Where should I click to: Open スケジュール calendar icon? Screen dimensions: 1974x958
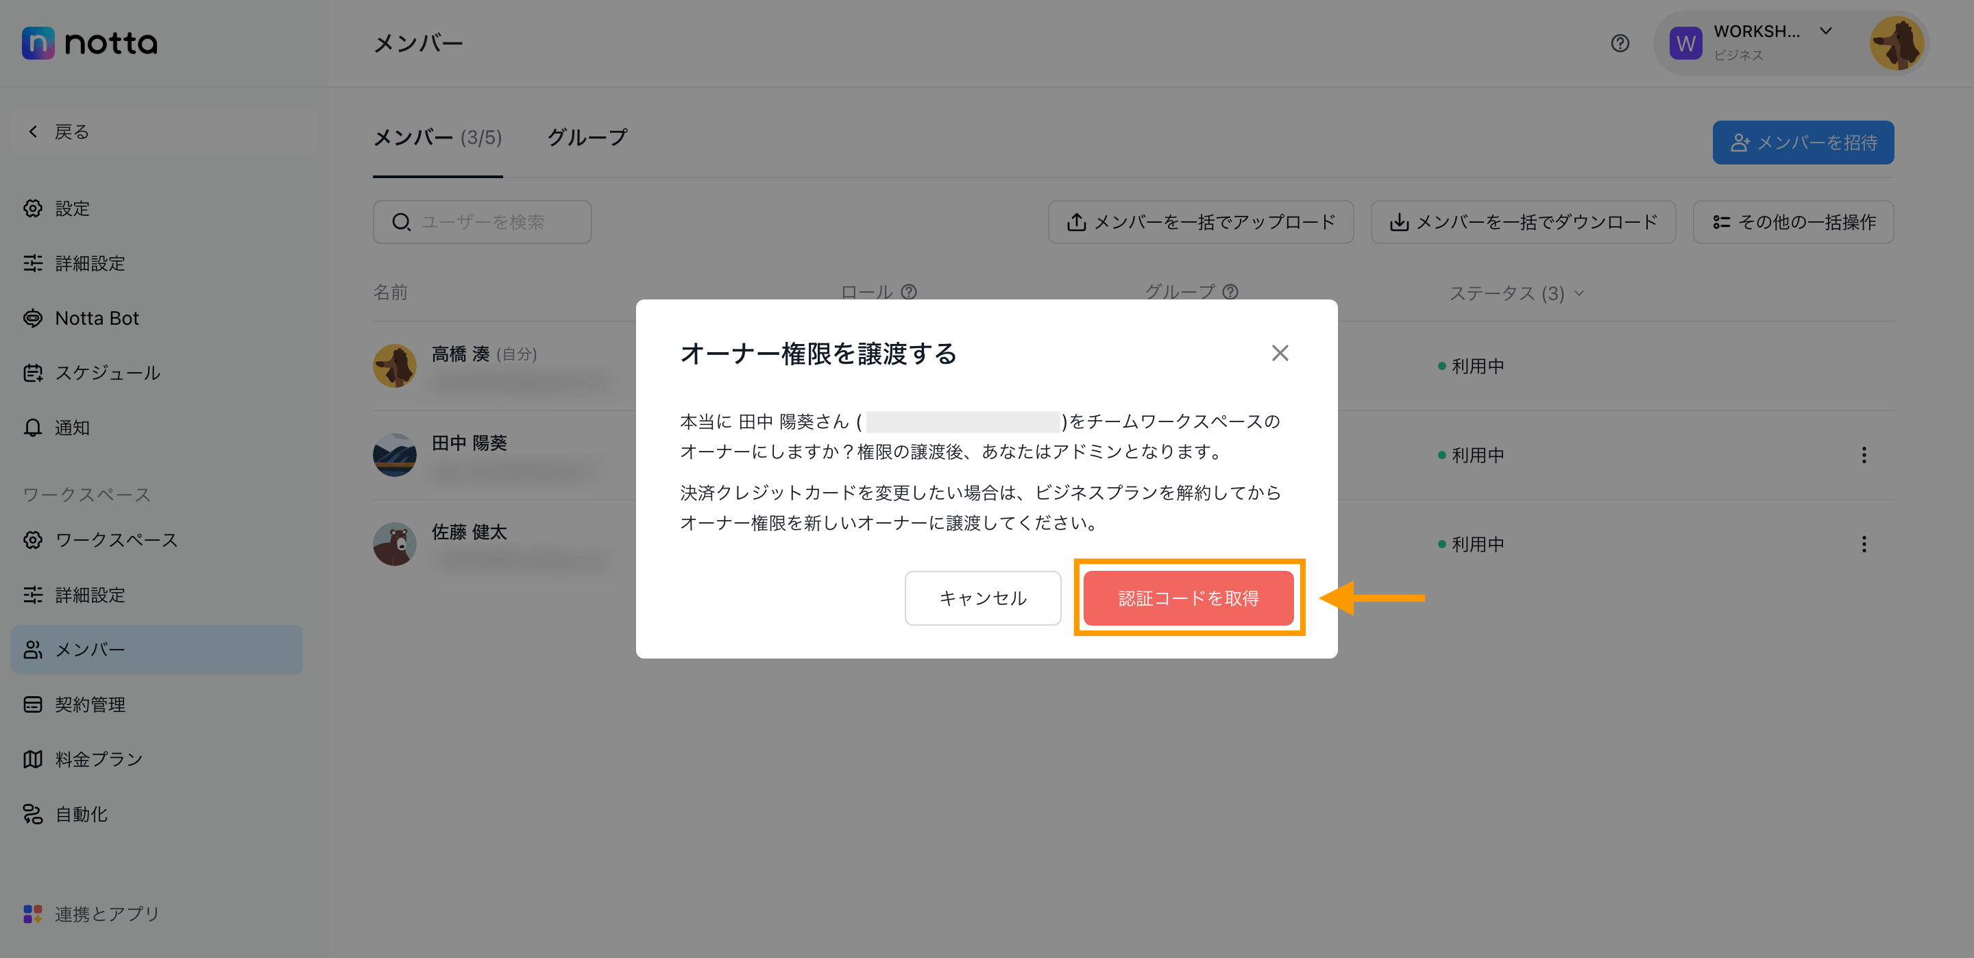pos(33,373)
